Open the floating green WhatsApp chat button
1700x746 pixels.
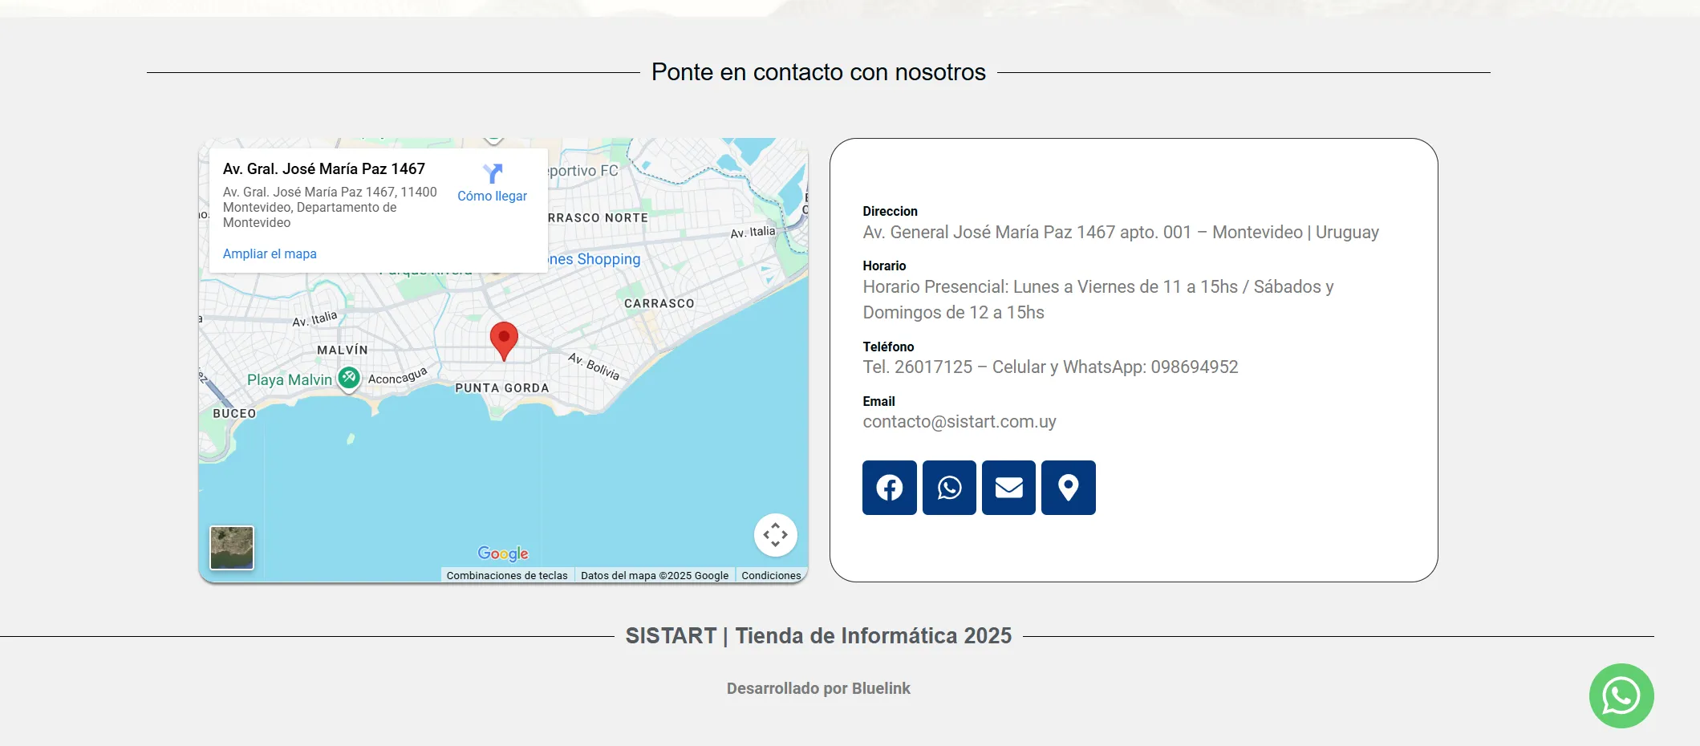pyautogui.click(x=1621, y=695)
